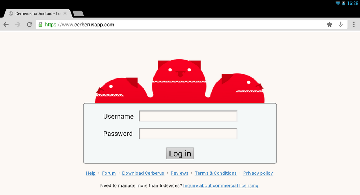
Task: Open the Help link
Action: pyautogui.click(x=91, y=173)
